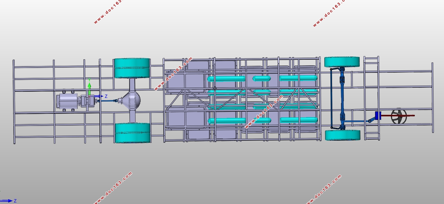Image resolution: width=444 pixels, height=204 pixels.
Task: Select the dark blue steering gear box
Action: [378, 116]
